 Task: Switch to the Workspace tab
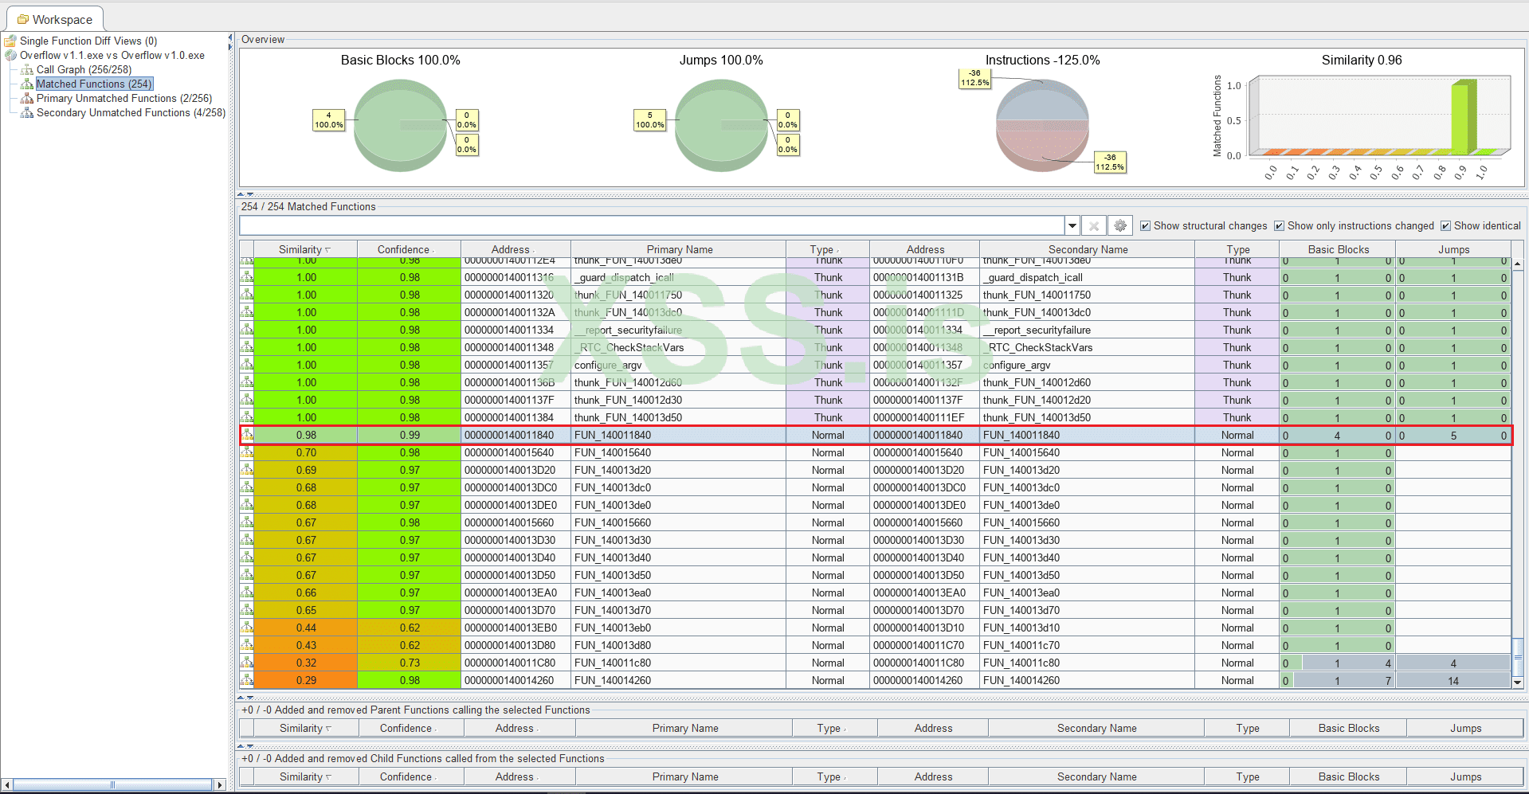click(55, 19)
